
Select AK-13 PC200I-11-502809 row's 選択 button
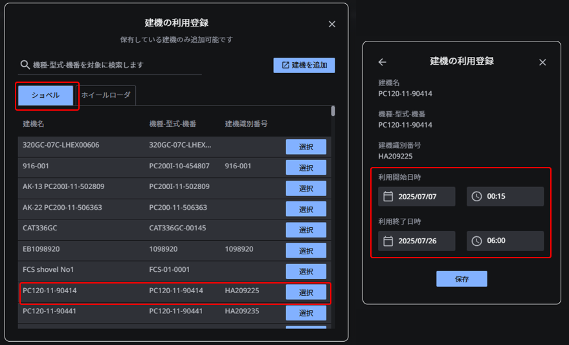[306, 188]
